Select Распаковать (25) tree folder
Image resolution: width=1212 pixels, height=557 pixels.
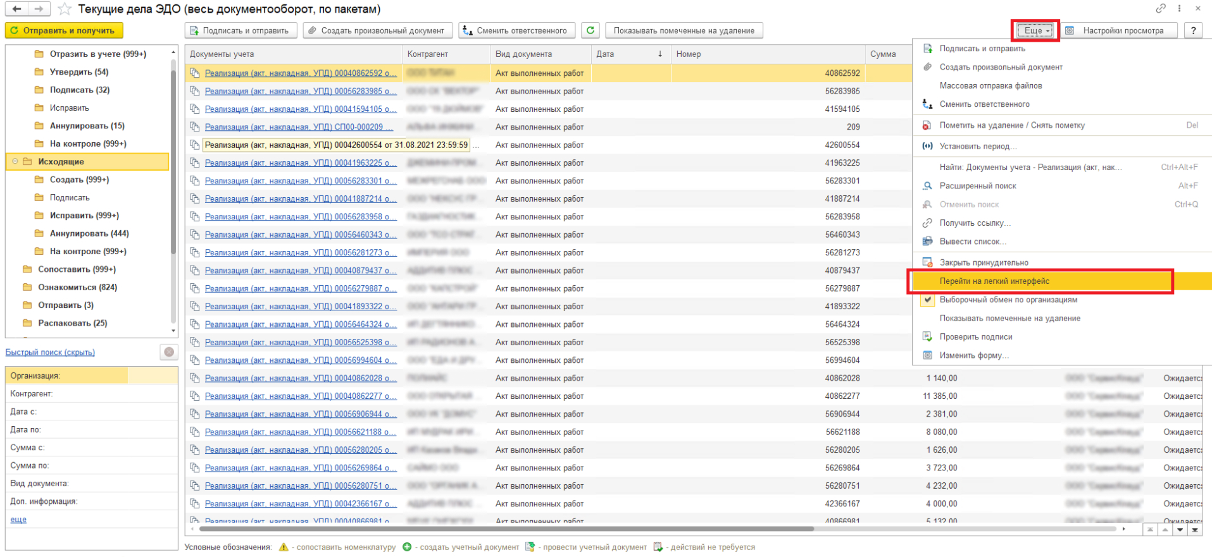[x=72, y=323]
